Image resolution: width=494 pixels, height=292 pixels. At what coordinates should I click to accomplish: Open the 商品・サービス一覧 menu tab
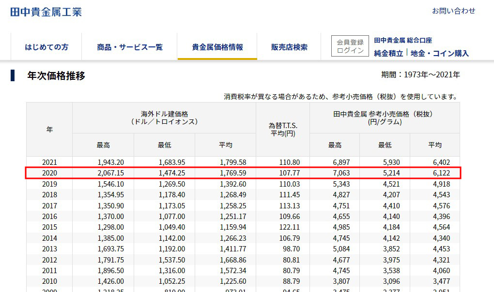[x=129, y=47]
